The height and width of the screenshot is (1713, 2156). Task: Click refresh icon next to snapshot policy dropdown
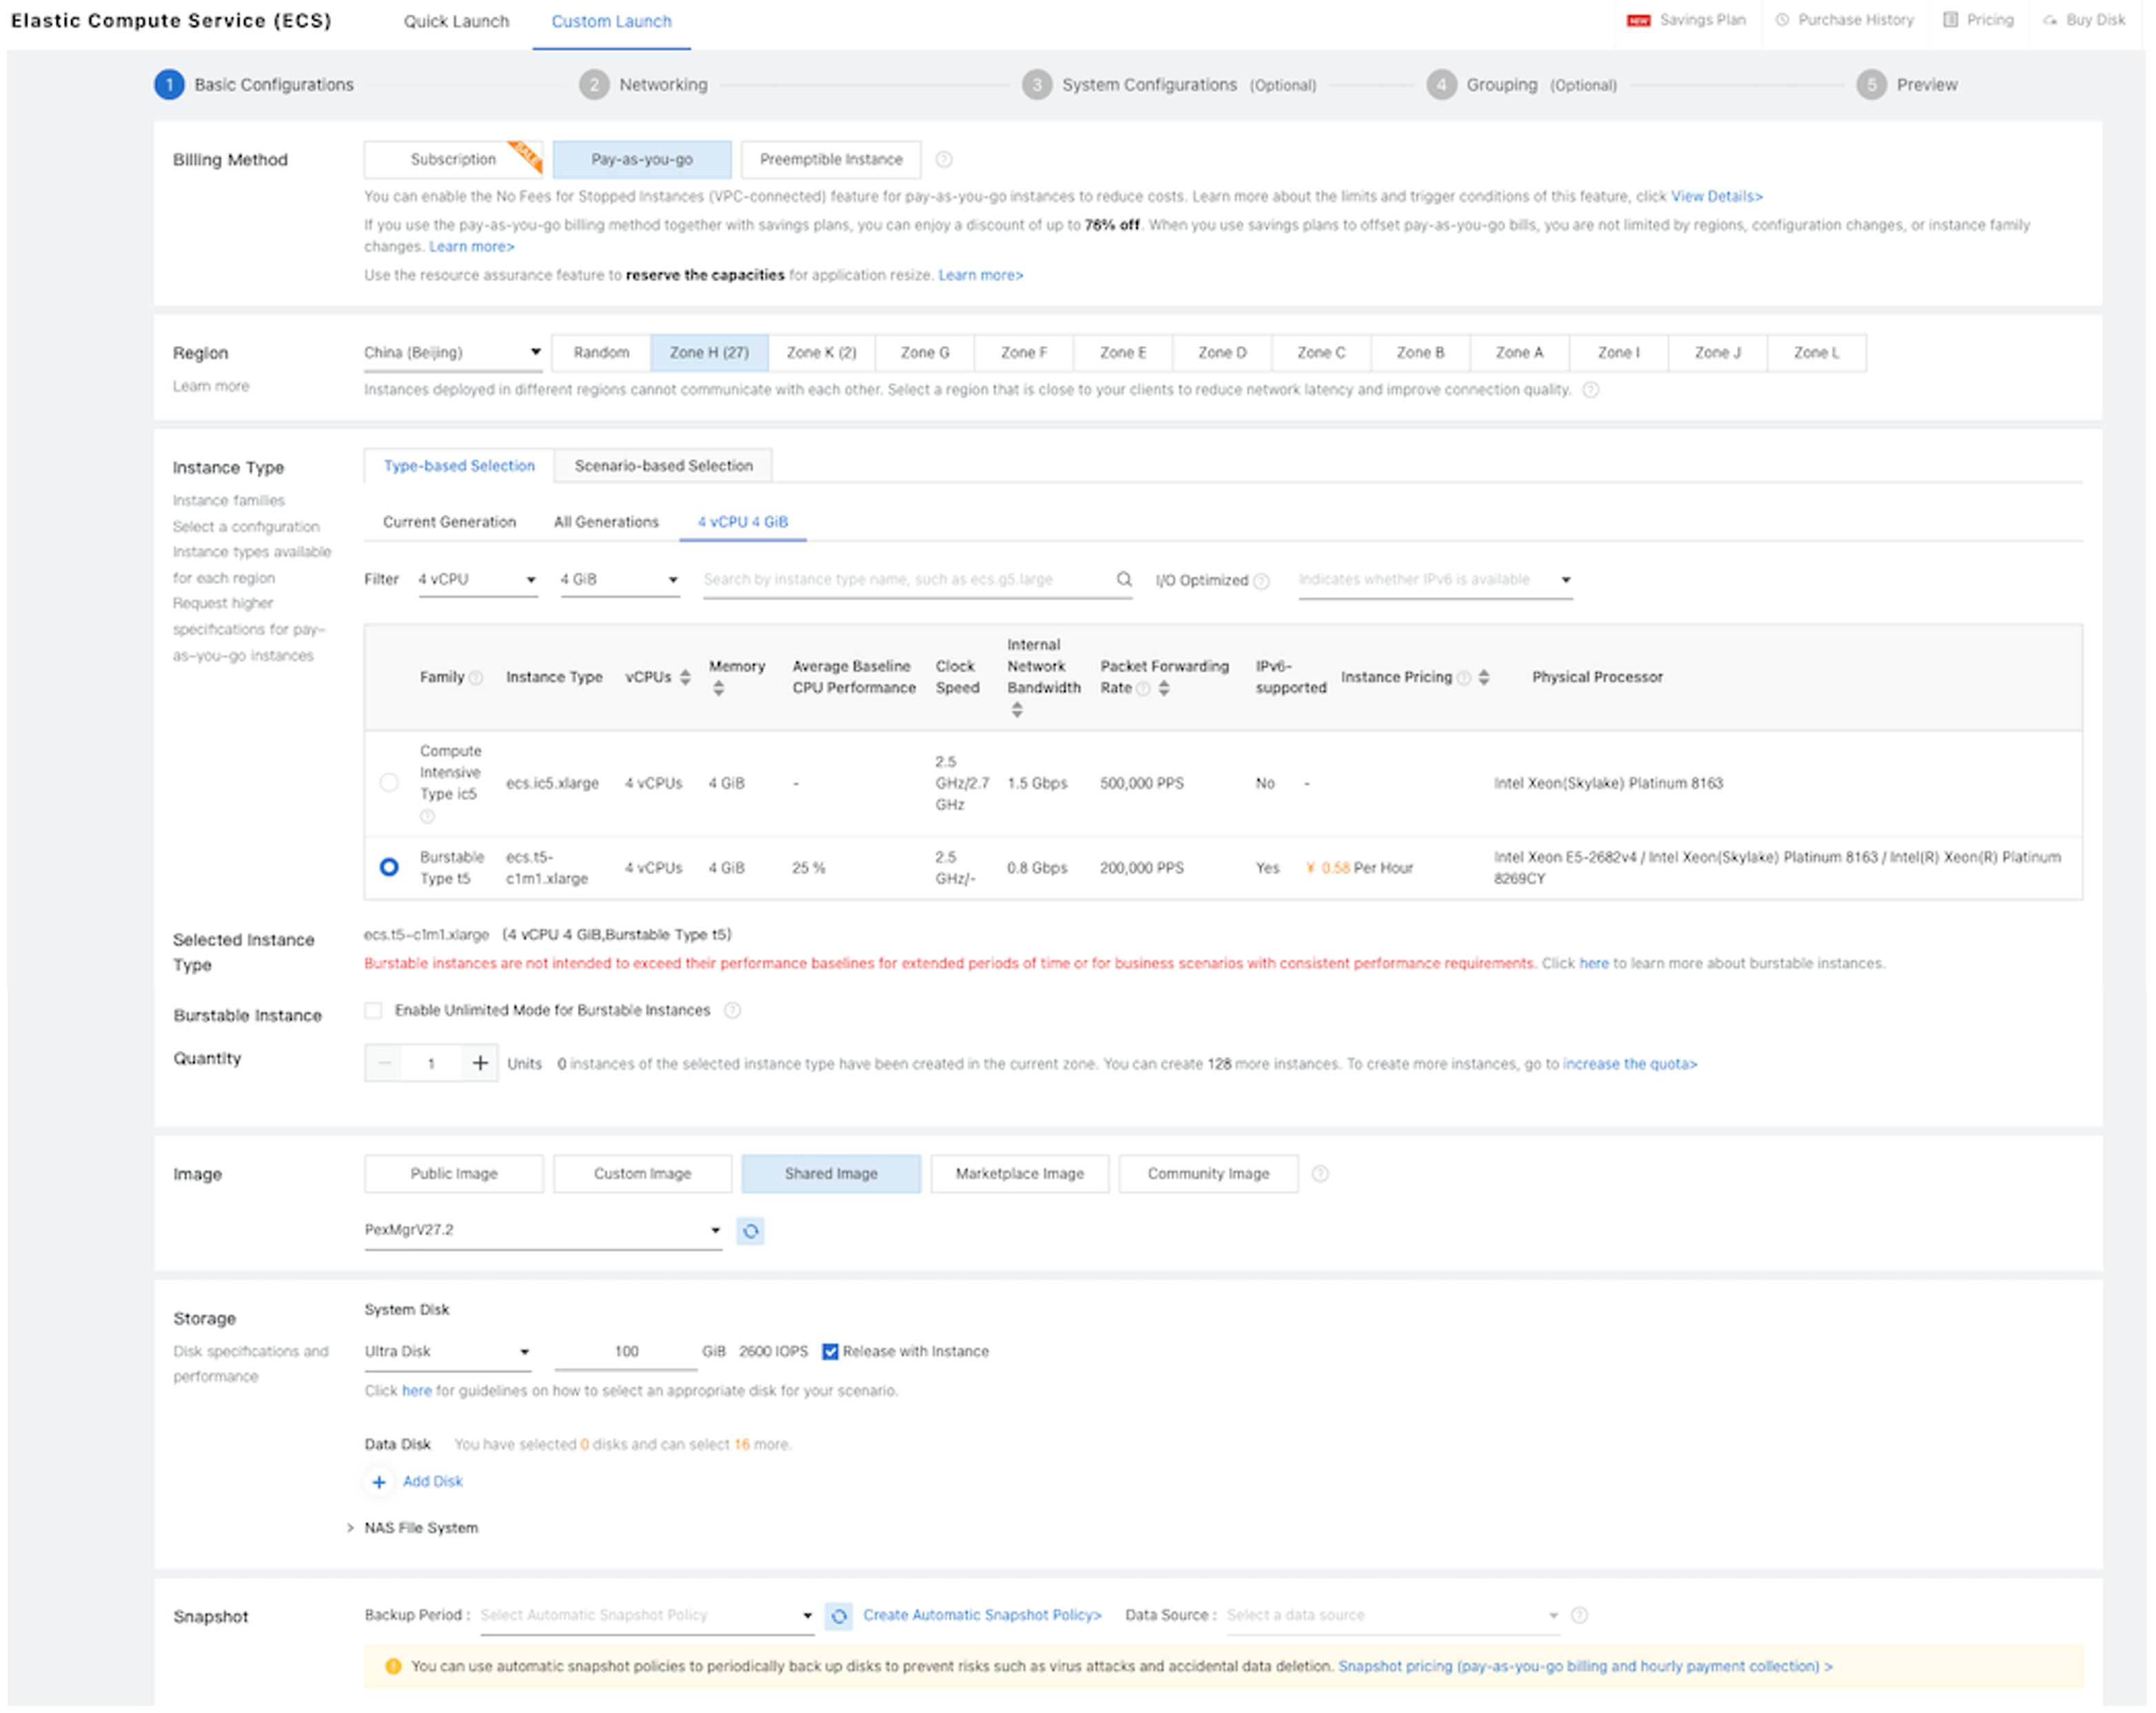point(838,1615)
